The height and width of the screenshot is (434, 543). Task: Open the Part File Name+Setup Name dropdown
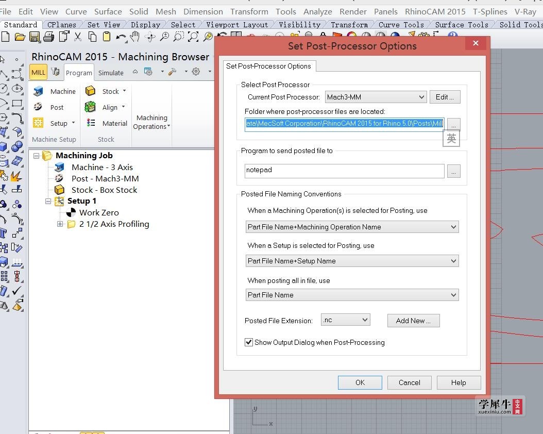352,261
